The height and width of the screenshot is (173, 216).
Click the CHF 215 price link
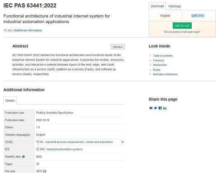198,16
